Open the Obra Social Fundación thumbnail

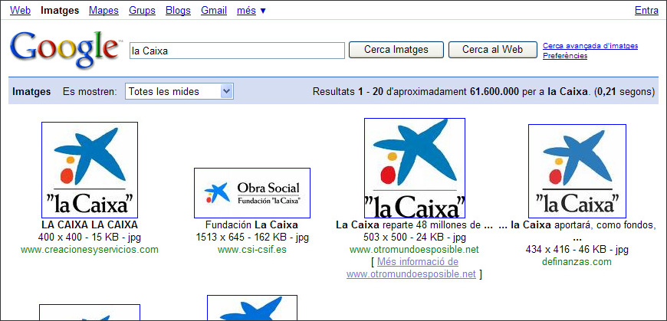coord(252,193)
